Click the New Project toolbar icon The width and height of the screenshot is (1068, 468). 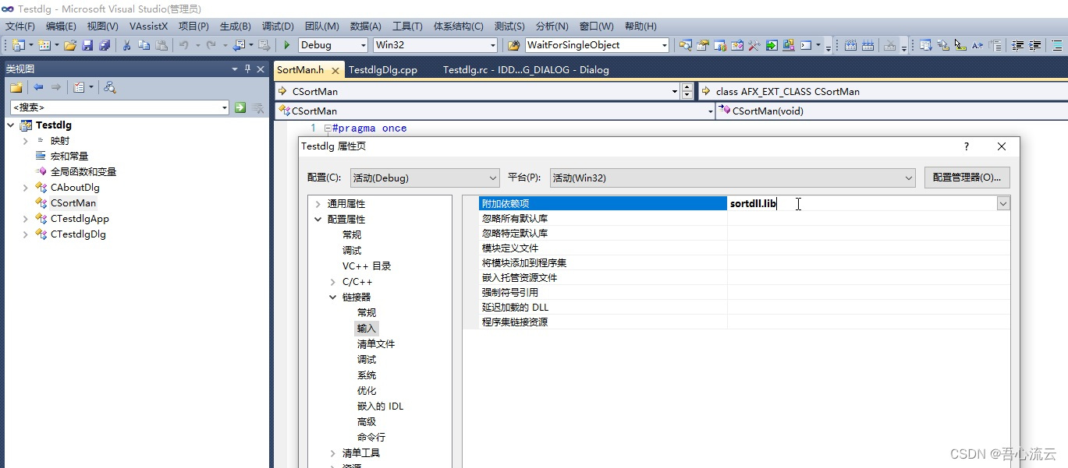pyautogui.click(x=18, y=45)
